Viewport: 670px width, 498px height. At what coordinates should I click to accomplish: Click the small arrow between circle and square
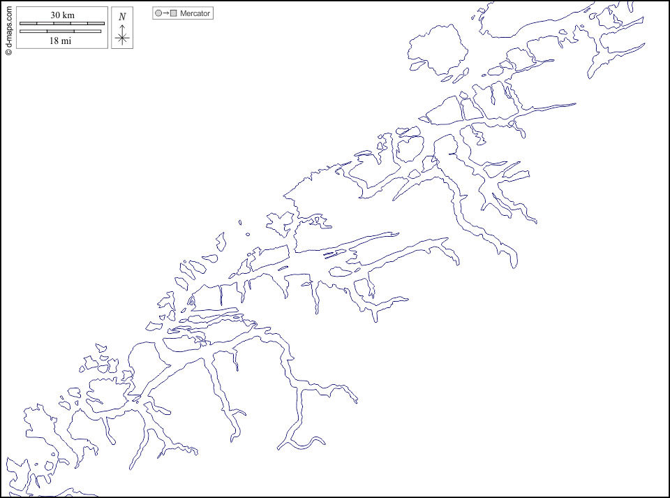pos(166,13)
